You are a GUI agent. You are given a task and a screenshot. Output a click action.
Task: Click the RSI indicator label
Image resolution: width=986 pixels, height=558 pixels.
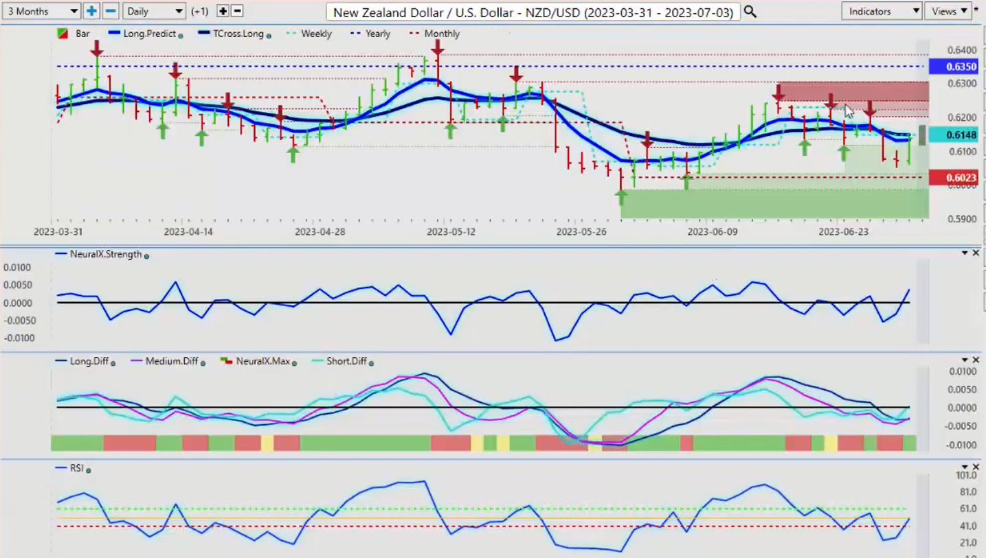77,468
